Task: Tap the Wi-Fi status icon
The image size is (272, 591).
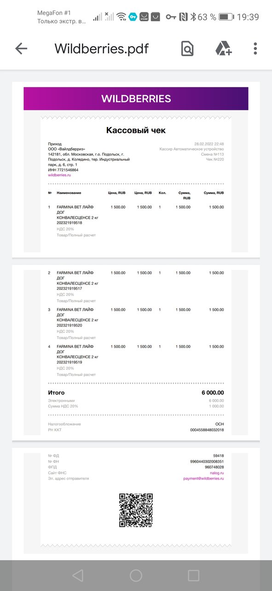Action: click(x=122, y=17)
